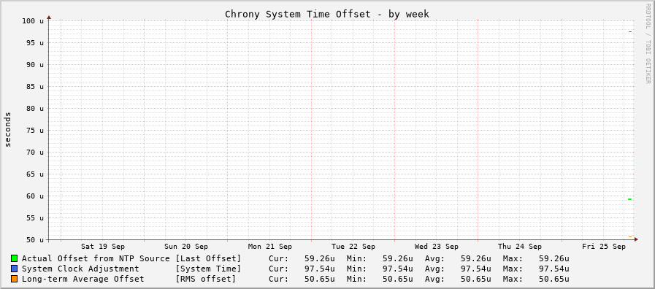This screenshot has width=655, height=289.
Task: Click the '75 u' y-axis label
Action: coord(36,131)
